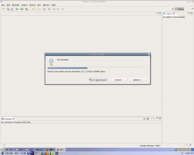
Task: Click the download progress bar
Action: click(98, 68)
